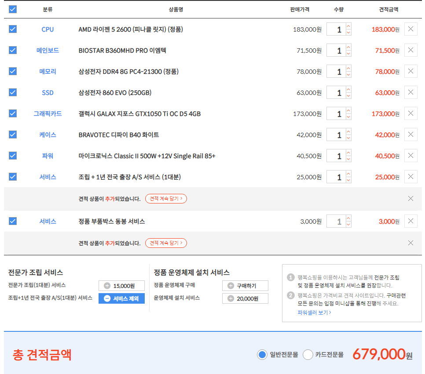Open the SSD category link
The image size is (425, 374).
pyautogui.click(x=48, y=93)
